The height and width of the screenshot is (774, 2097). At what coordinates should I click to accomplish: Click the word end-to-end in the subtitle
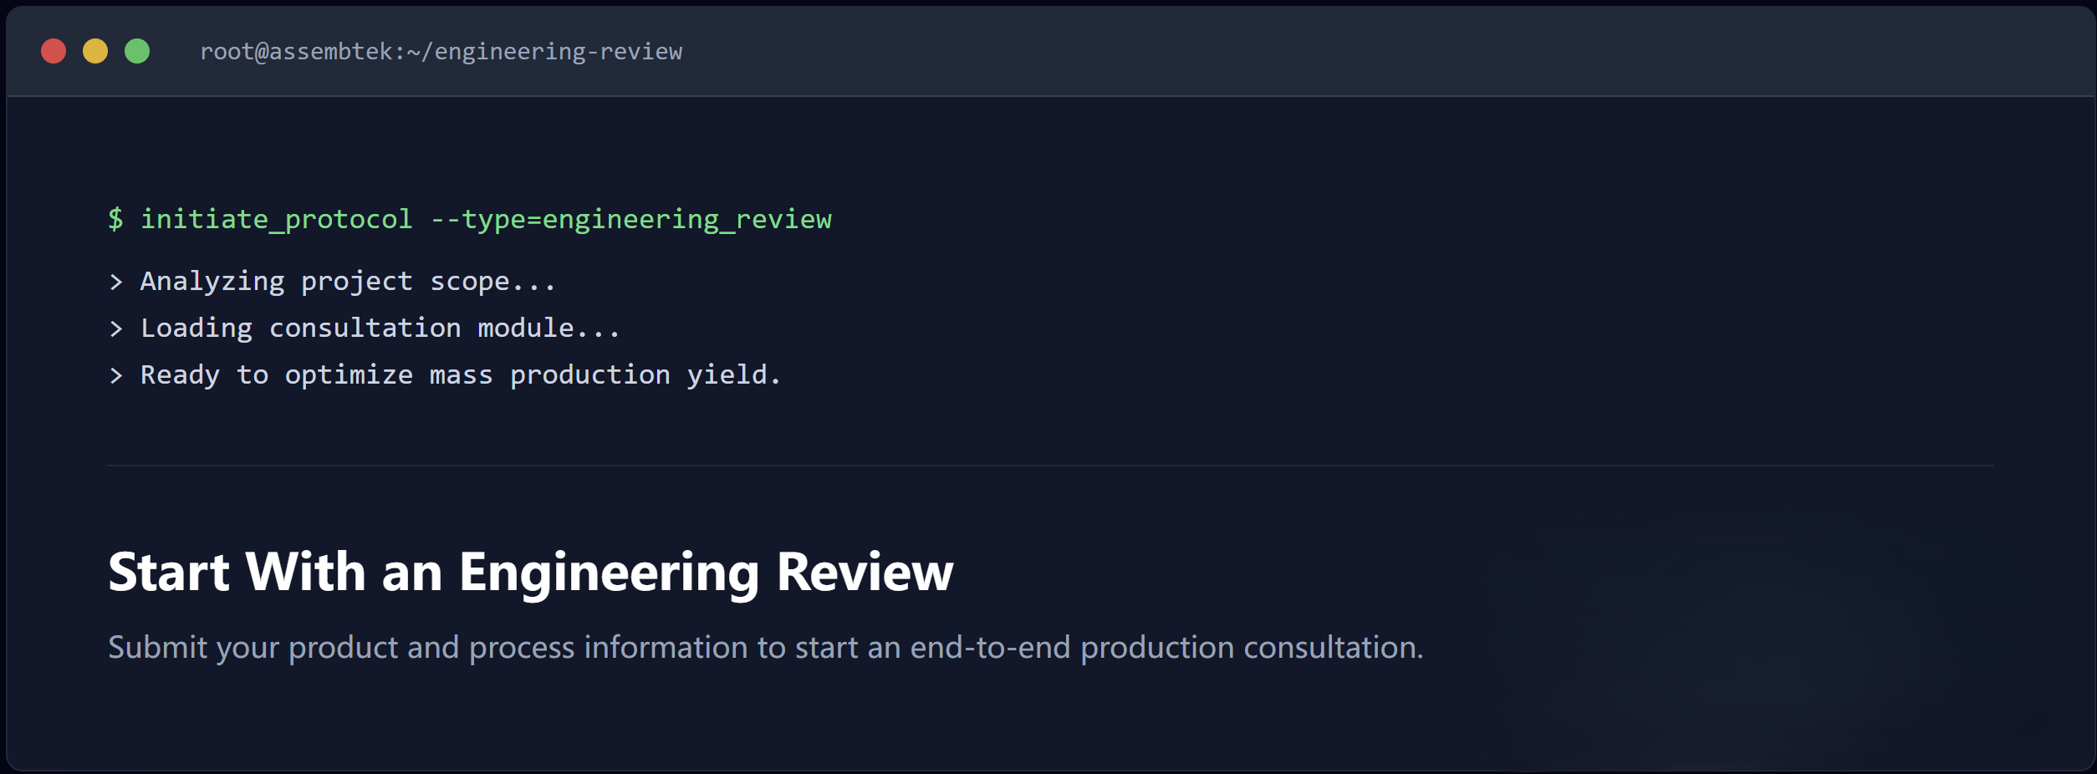990,648
